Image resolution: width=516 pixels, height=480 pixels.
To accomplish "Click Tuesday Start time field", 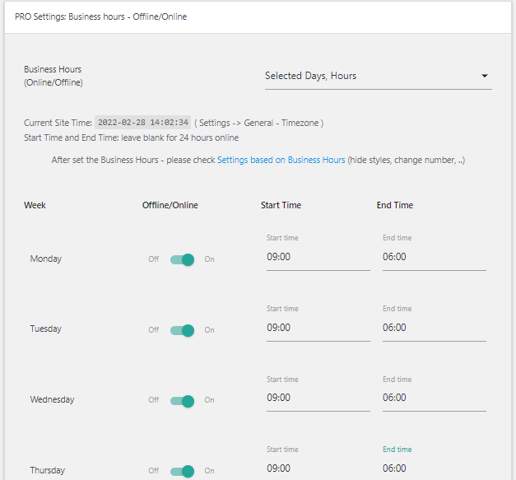I will (318, 328).
